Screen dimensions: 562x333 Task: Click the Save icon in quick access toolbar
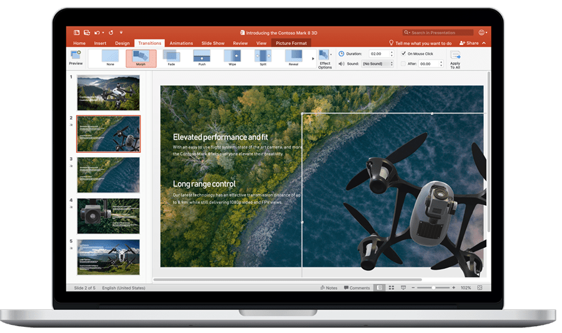click(87, 32)
